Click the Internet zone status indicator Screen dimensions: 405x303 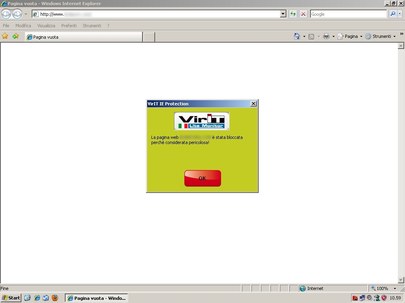tap(333, 288)
